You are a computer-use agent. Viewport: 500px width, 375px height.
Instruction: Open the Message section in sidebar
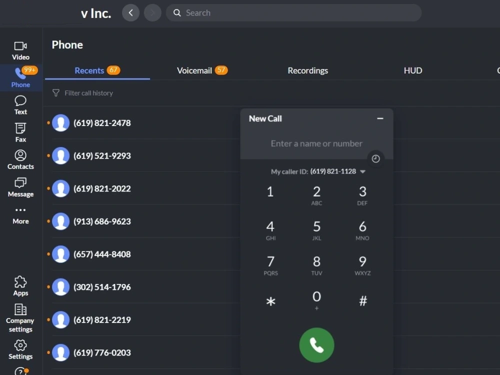[x=20, y=187]
